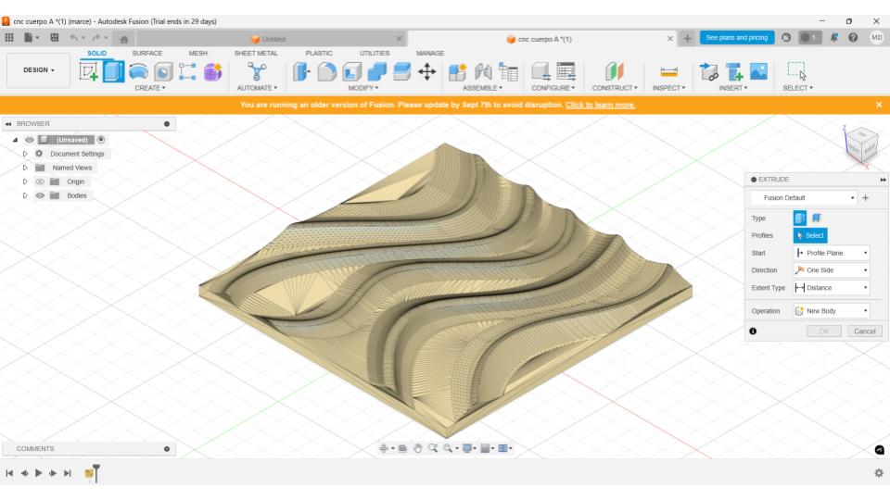Open the timeline settings gear

(x=879, y=473)
